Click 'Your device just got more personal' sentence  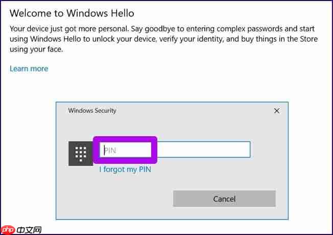(69, 29)
